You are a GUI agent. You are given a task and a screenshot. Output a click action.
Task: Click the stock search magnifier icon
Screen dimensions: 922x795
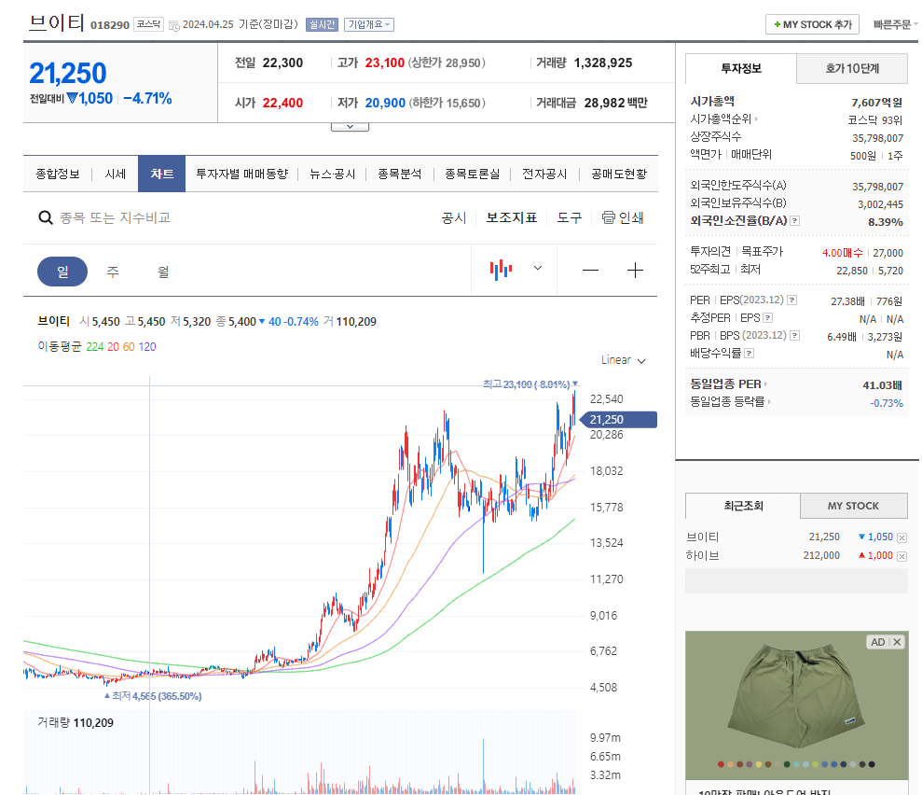click(x=45, y=216)
